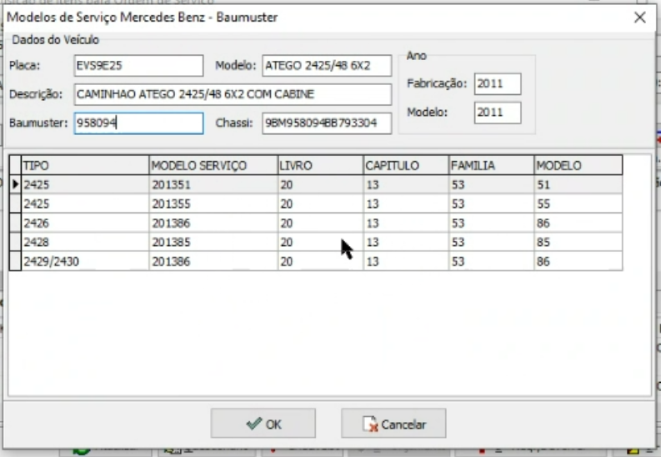
Task: Click row header of 2429/2430 row
Action: coord(15,261)
